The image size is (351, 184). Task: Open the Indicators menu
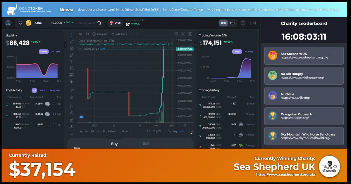point(119,34)
